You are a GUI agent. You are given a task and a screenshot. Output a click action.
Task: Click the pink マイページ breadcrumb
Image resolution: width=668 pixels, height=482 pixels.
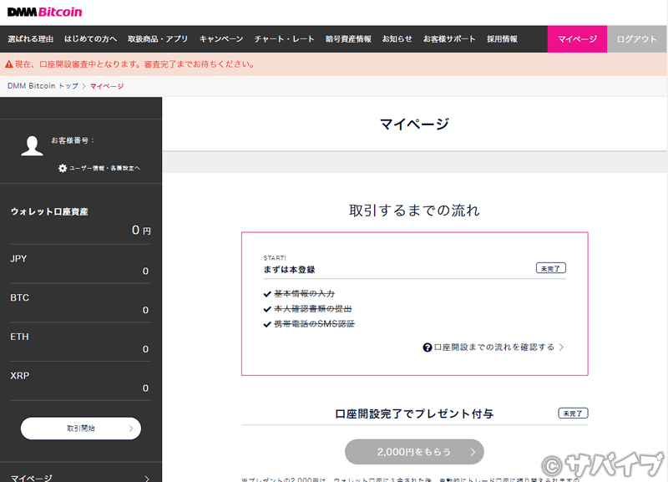pyautogui.click(x=107, y=86)
